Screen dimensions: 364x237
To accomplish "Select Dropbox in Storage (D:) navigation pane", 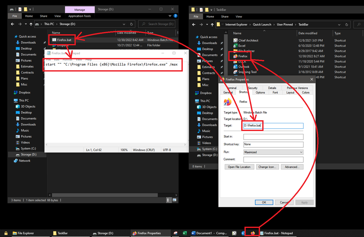I will (x=24, y=92).
